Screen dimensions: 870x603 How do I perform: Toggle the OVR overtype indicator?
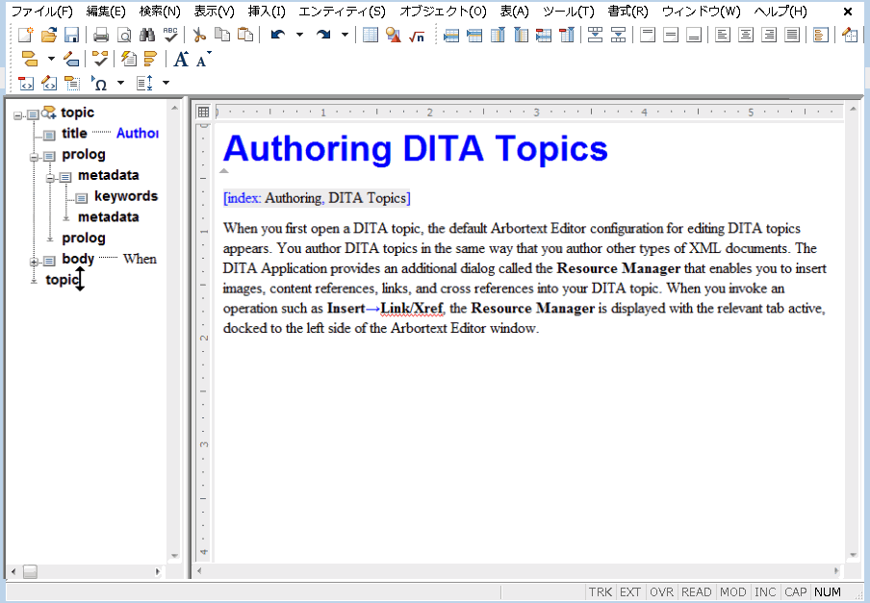click(x=661, y=591)
